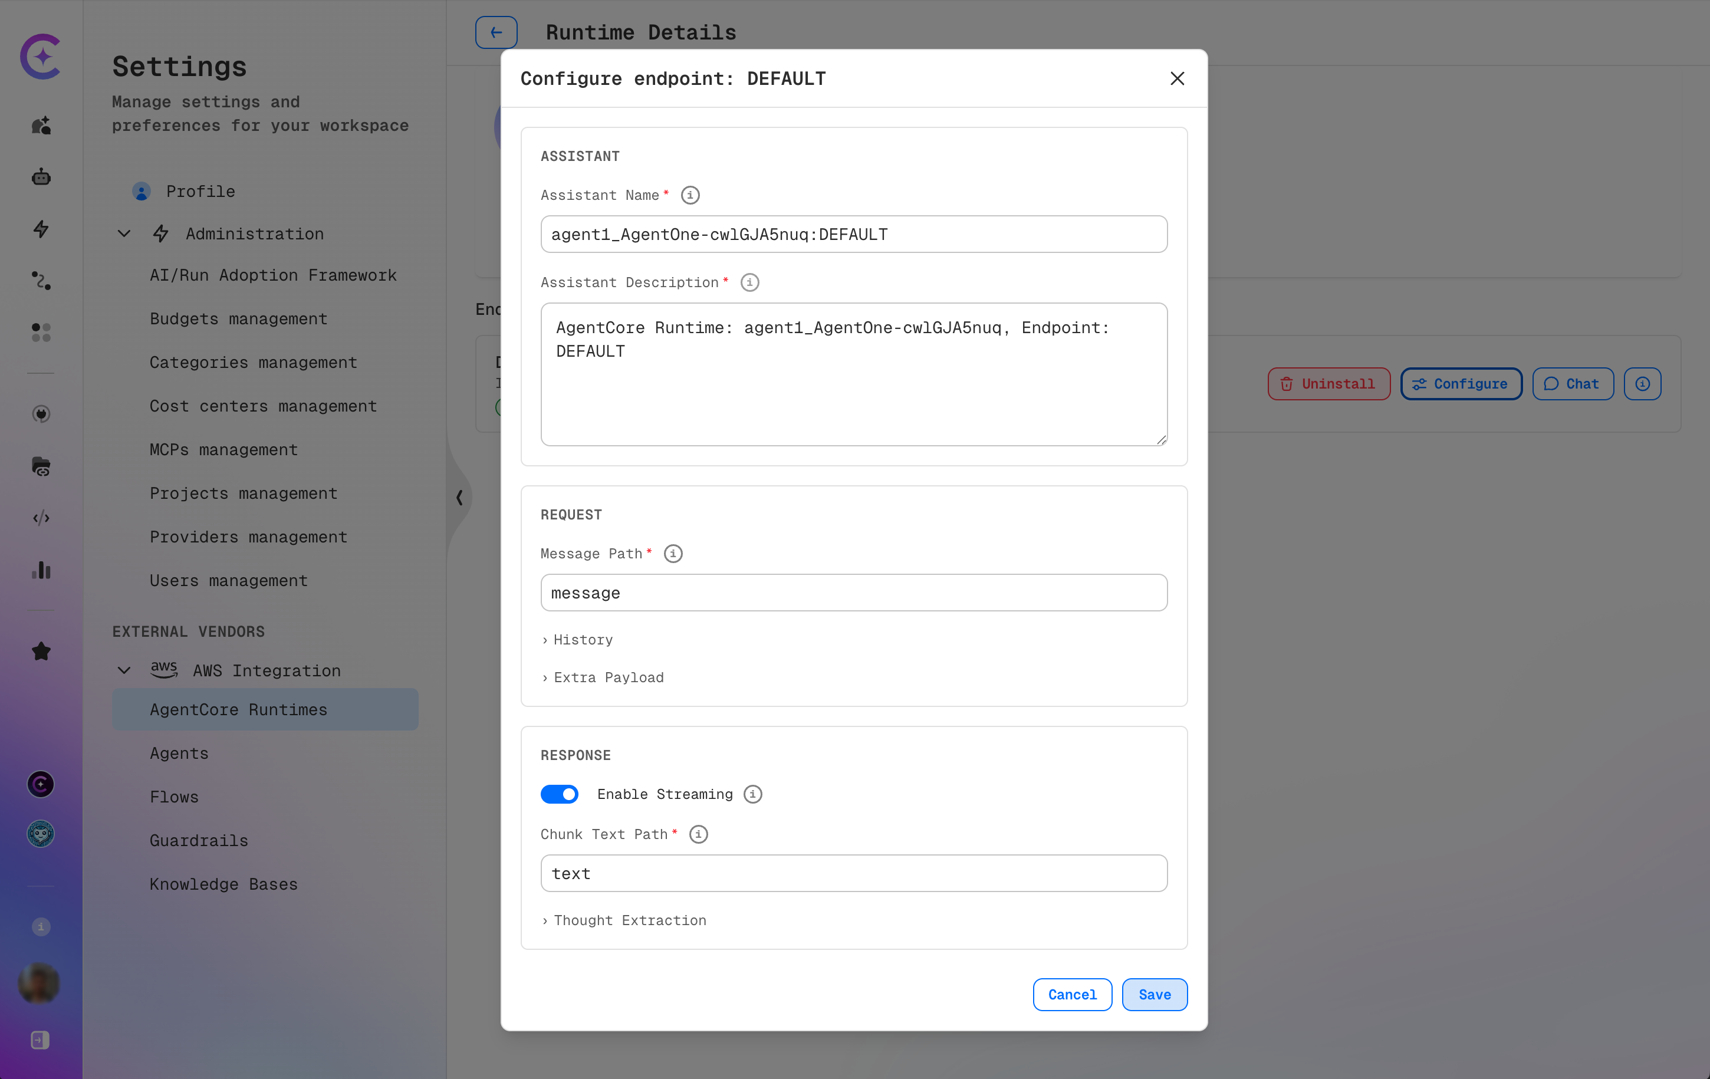
Task: Collapse the AWS Integration group chevron
Action: (124, 671)
